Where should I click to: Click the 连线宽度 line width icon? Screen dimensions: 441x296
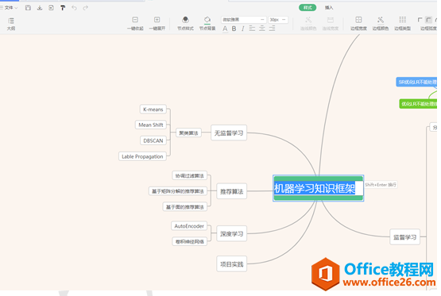click(x=331, y=23)
